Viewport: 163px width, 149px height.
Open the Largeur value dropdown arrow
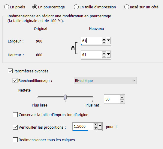[108, 41]
